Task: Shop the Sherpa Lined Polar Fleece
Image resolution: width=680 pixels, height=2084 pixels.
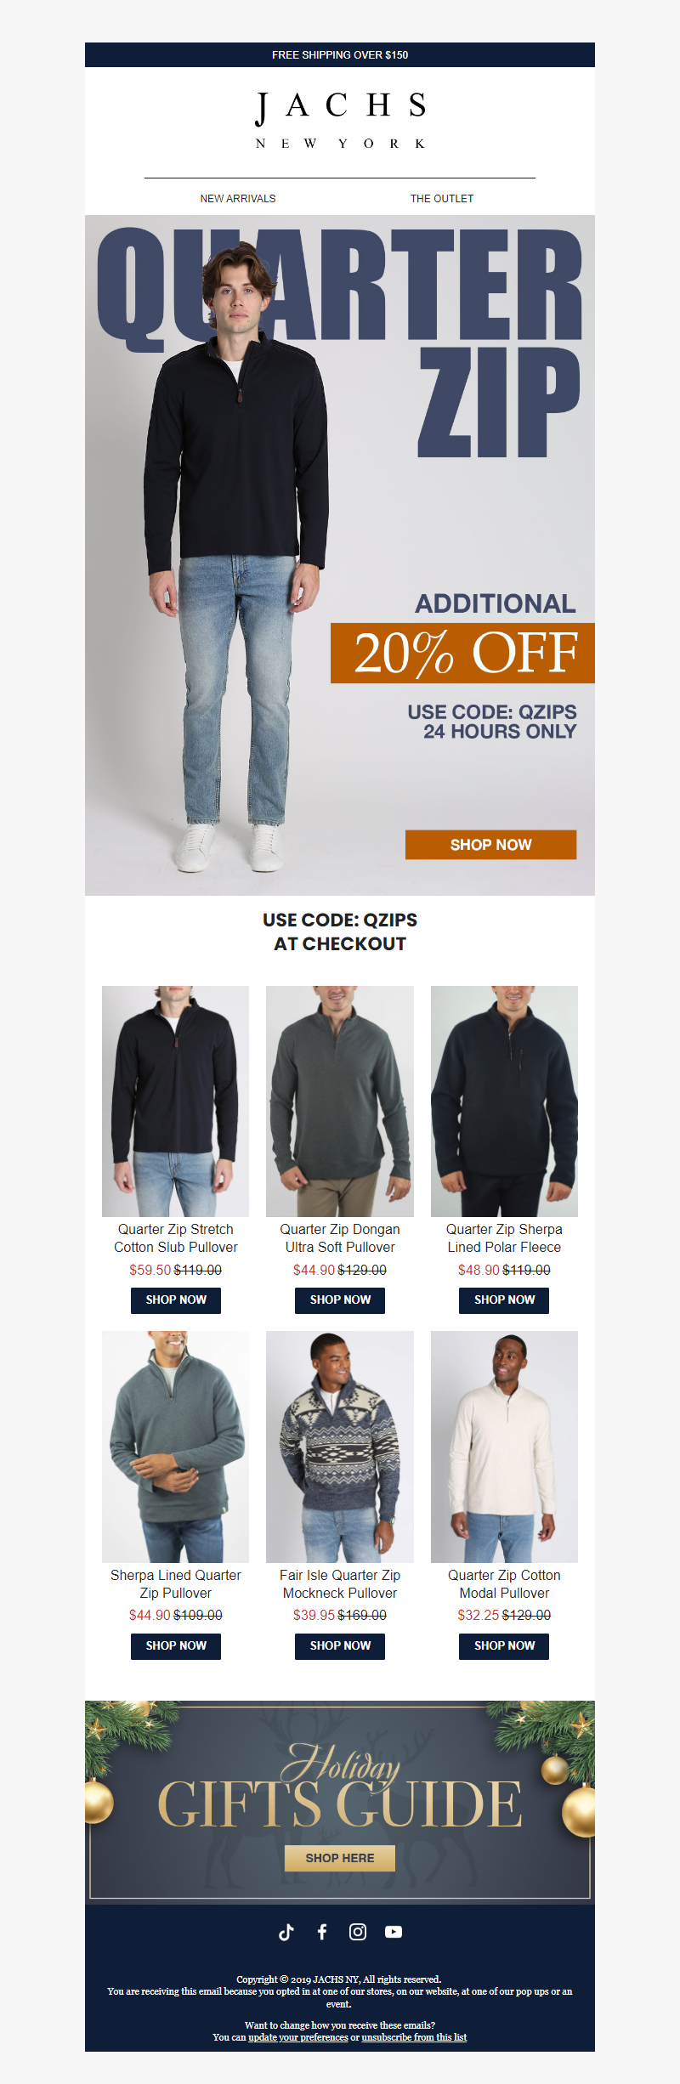Action: [x=504, y=1300]
